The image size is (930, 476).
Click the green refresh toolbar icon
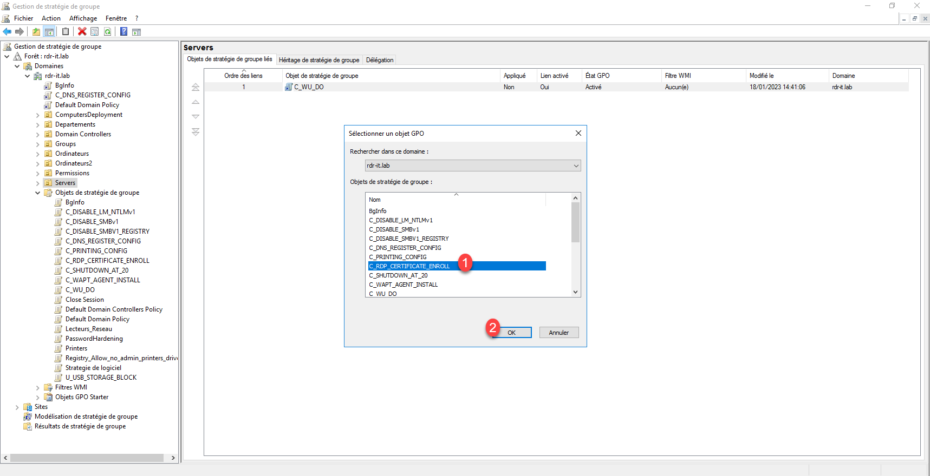[x=108, y=32]
